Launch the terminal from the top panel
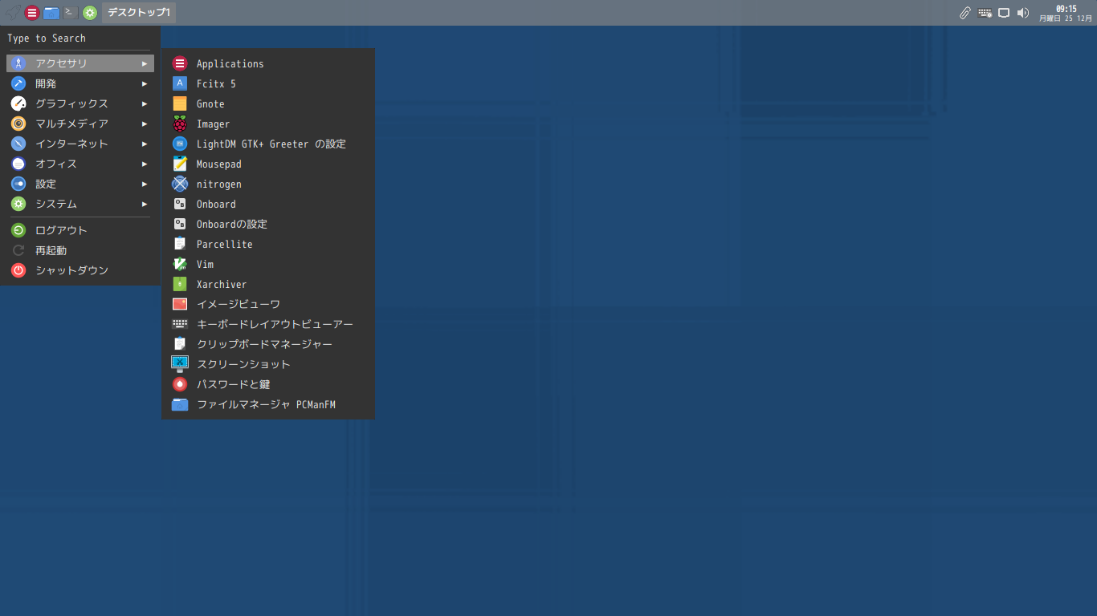Viewport: 1097px width, 616px height. [x=71, y=12]
